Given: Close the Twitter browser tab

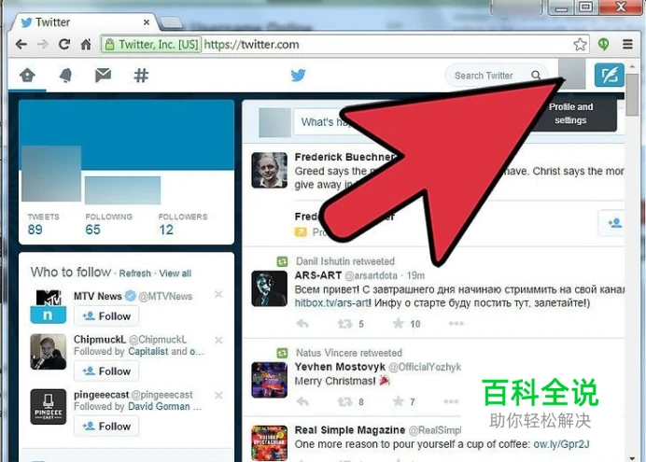Looking at the screenshot, I should click(x=147, y=22).
